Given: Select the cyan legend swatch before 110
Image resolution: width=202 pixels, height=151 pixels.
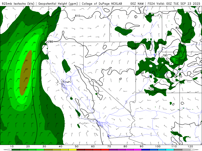Looking at the screenshot, I should coord(170,150).
